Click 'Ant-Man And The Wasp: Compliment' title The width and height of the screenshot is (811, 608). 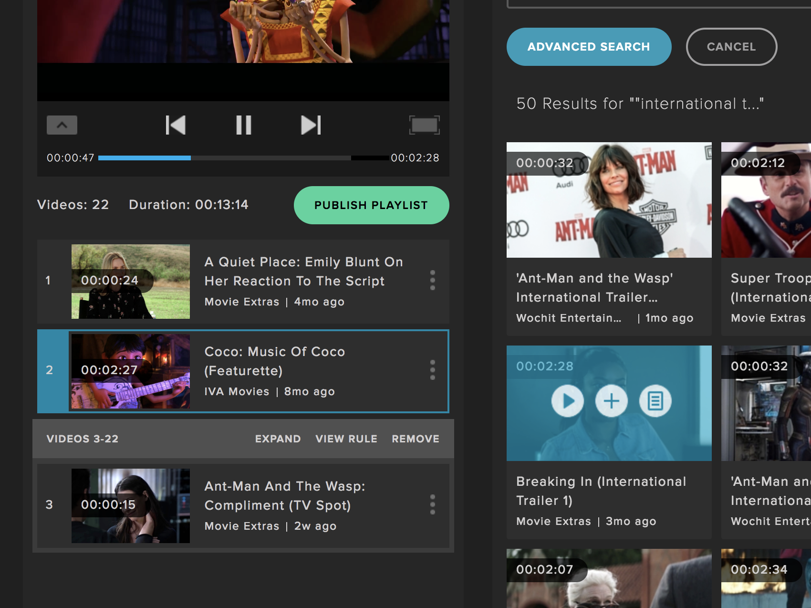pos(285,496)
